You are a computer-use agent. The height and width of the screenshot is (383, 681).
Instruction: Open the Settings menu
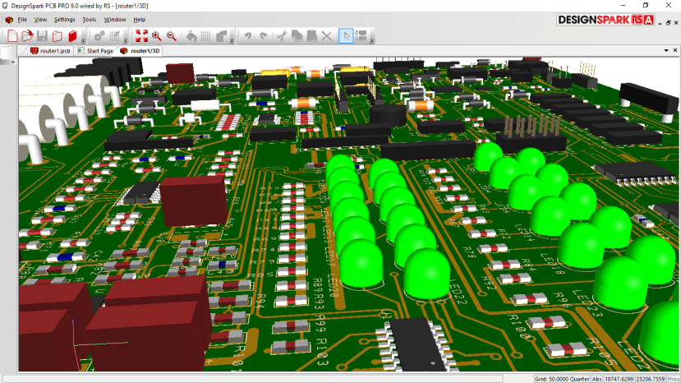click(x=64, y=19)
